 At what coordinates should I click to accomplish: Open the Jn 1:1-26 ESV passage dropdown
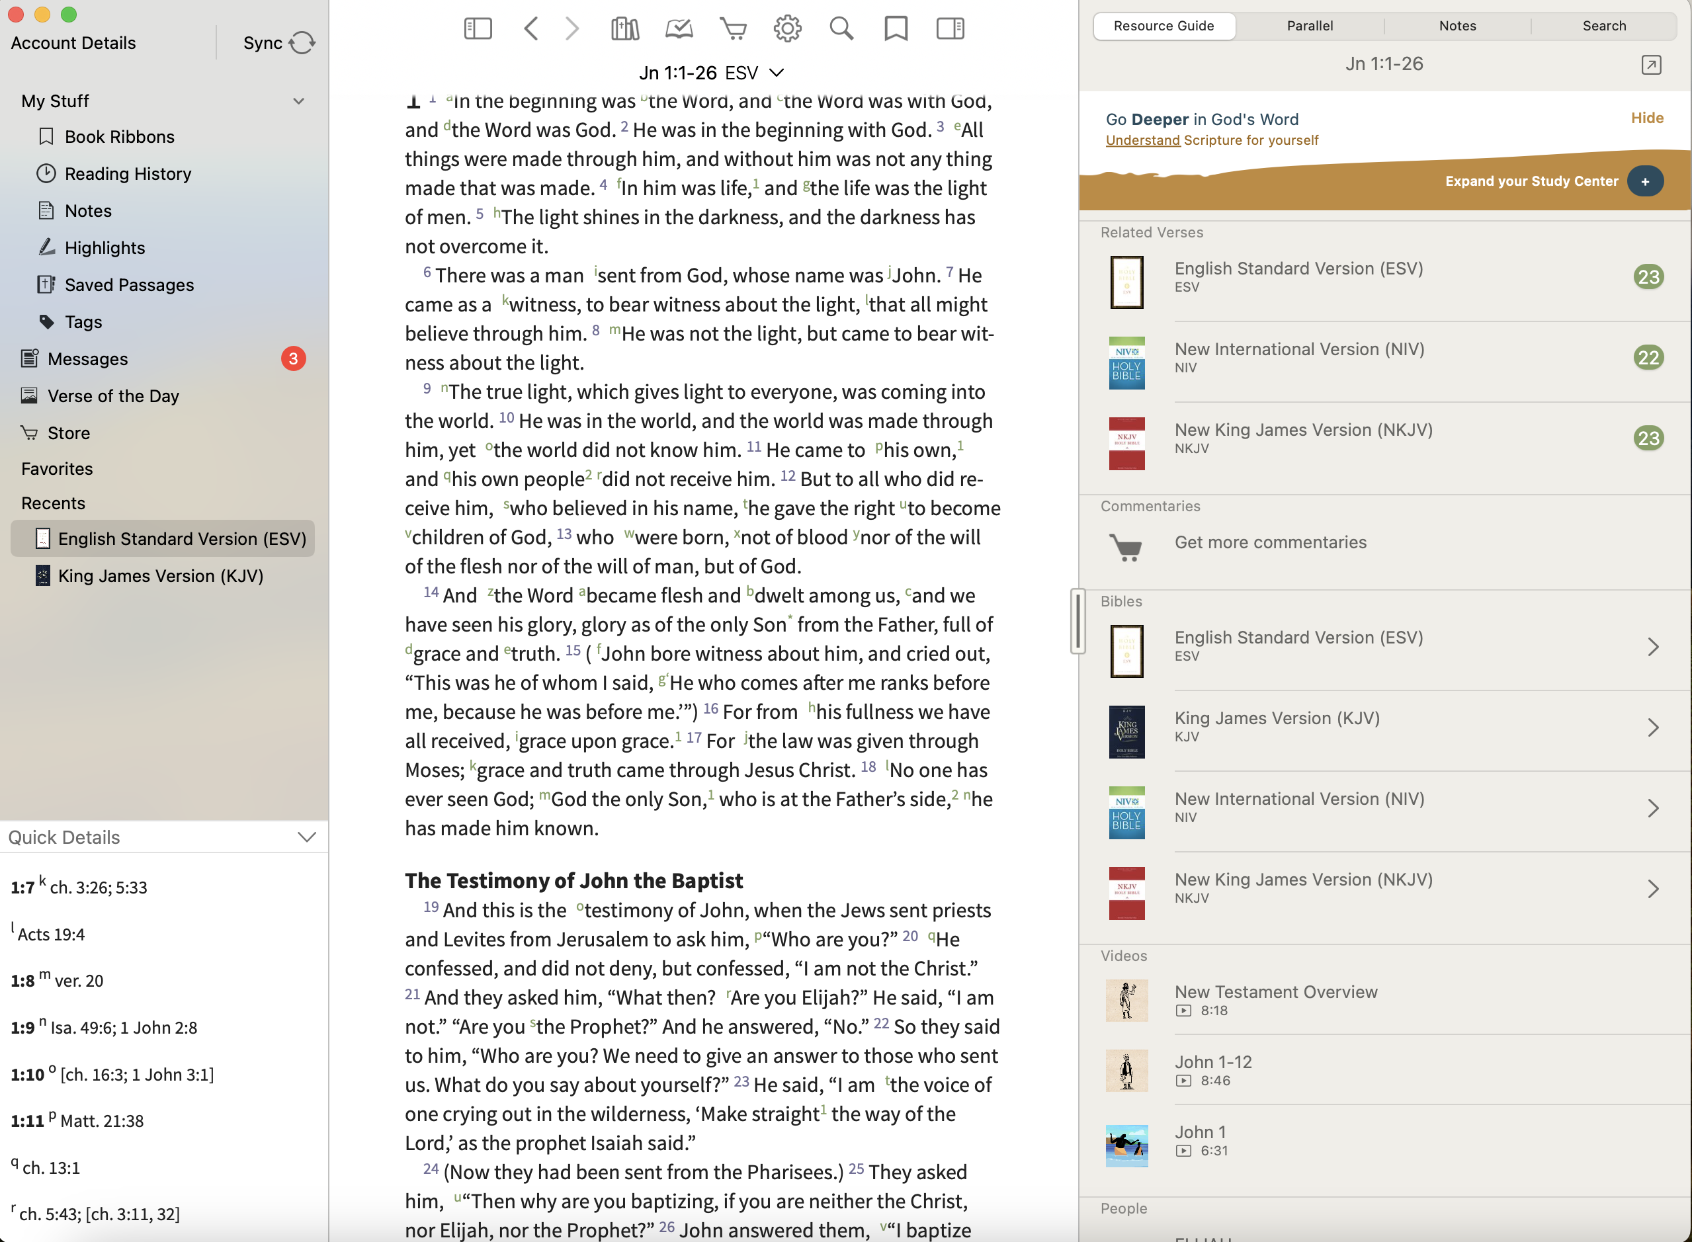[711, 73]
